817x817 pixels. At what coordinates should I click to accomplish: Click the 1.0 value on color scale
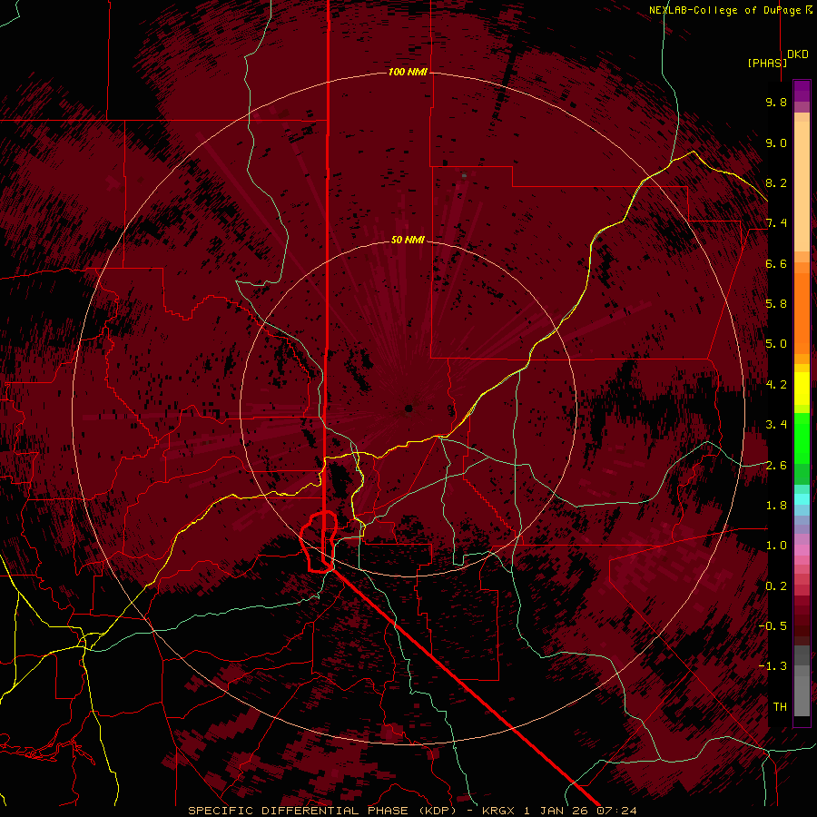[x=776, y=546]
